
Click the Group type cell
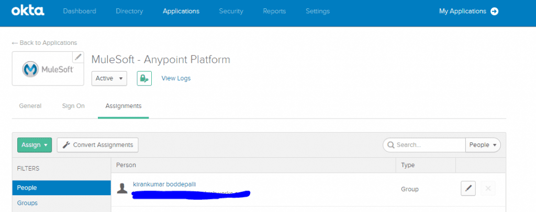coord(409,189)
